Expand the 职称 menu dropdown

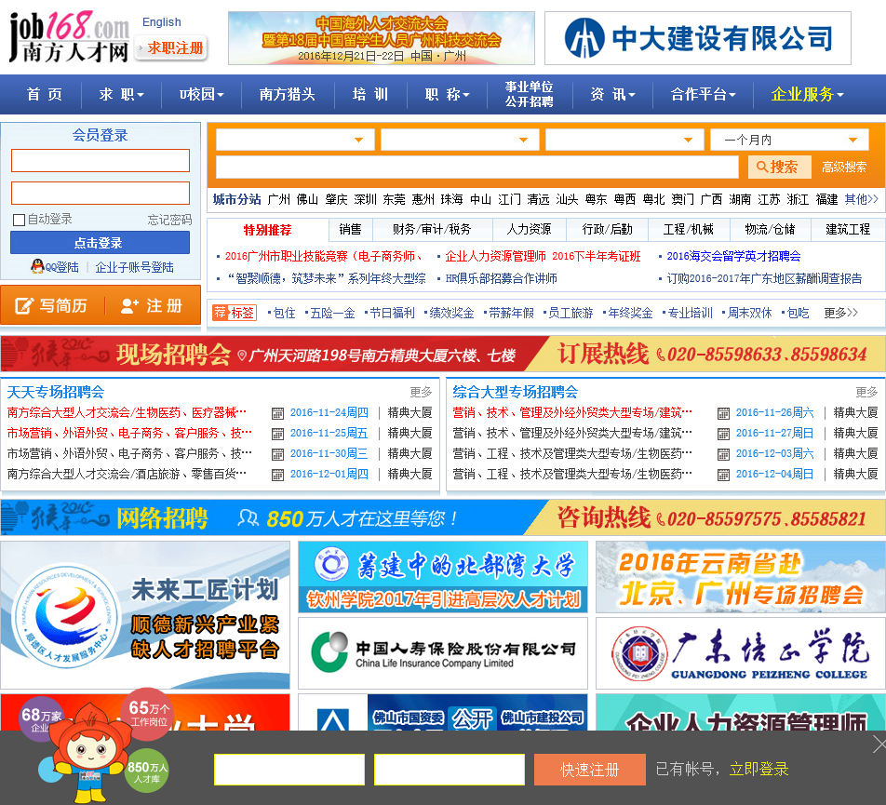point(447,94)
